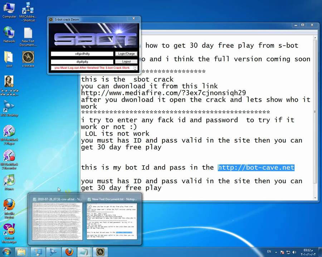The height and width of the screenshot is (257, 322).
Task: Open the BB FlashBack 2 Player shortcut
Action: click(x=9, y=135)
